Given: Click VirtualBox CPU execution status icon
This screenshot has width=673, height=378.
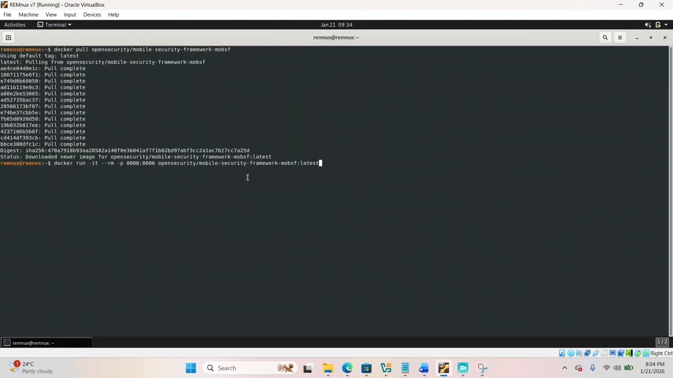Looking at the screenshot, I should pyautogui.click(x=629, y=353).
